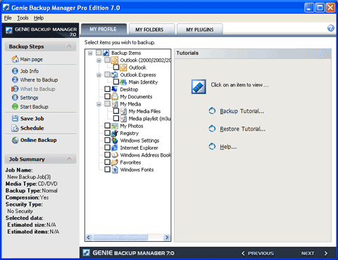The width and height of the screenshot is (338, 260).
Task: Click the tree horizontal scrollbar thumb
Action: pos(120,238)
